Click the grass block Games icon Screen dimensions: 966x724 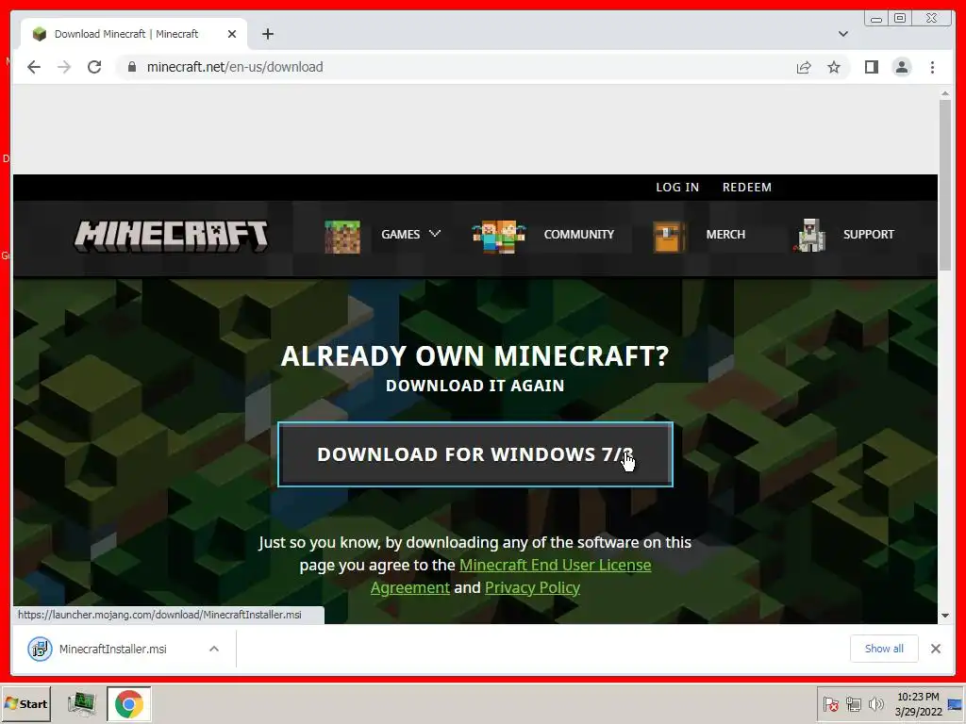[x=342, y=237]
